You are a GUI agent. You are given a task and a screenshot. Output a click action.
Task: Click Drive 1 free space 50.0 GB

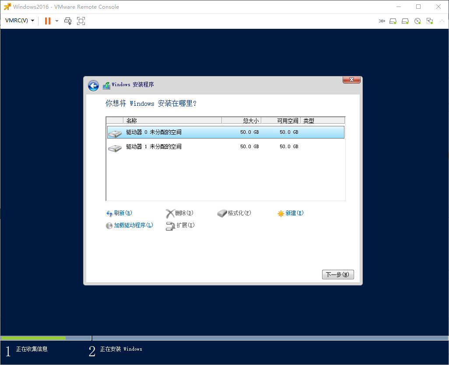pyautogui.click(x=289, y=146)
